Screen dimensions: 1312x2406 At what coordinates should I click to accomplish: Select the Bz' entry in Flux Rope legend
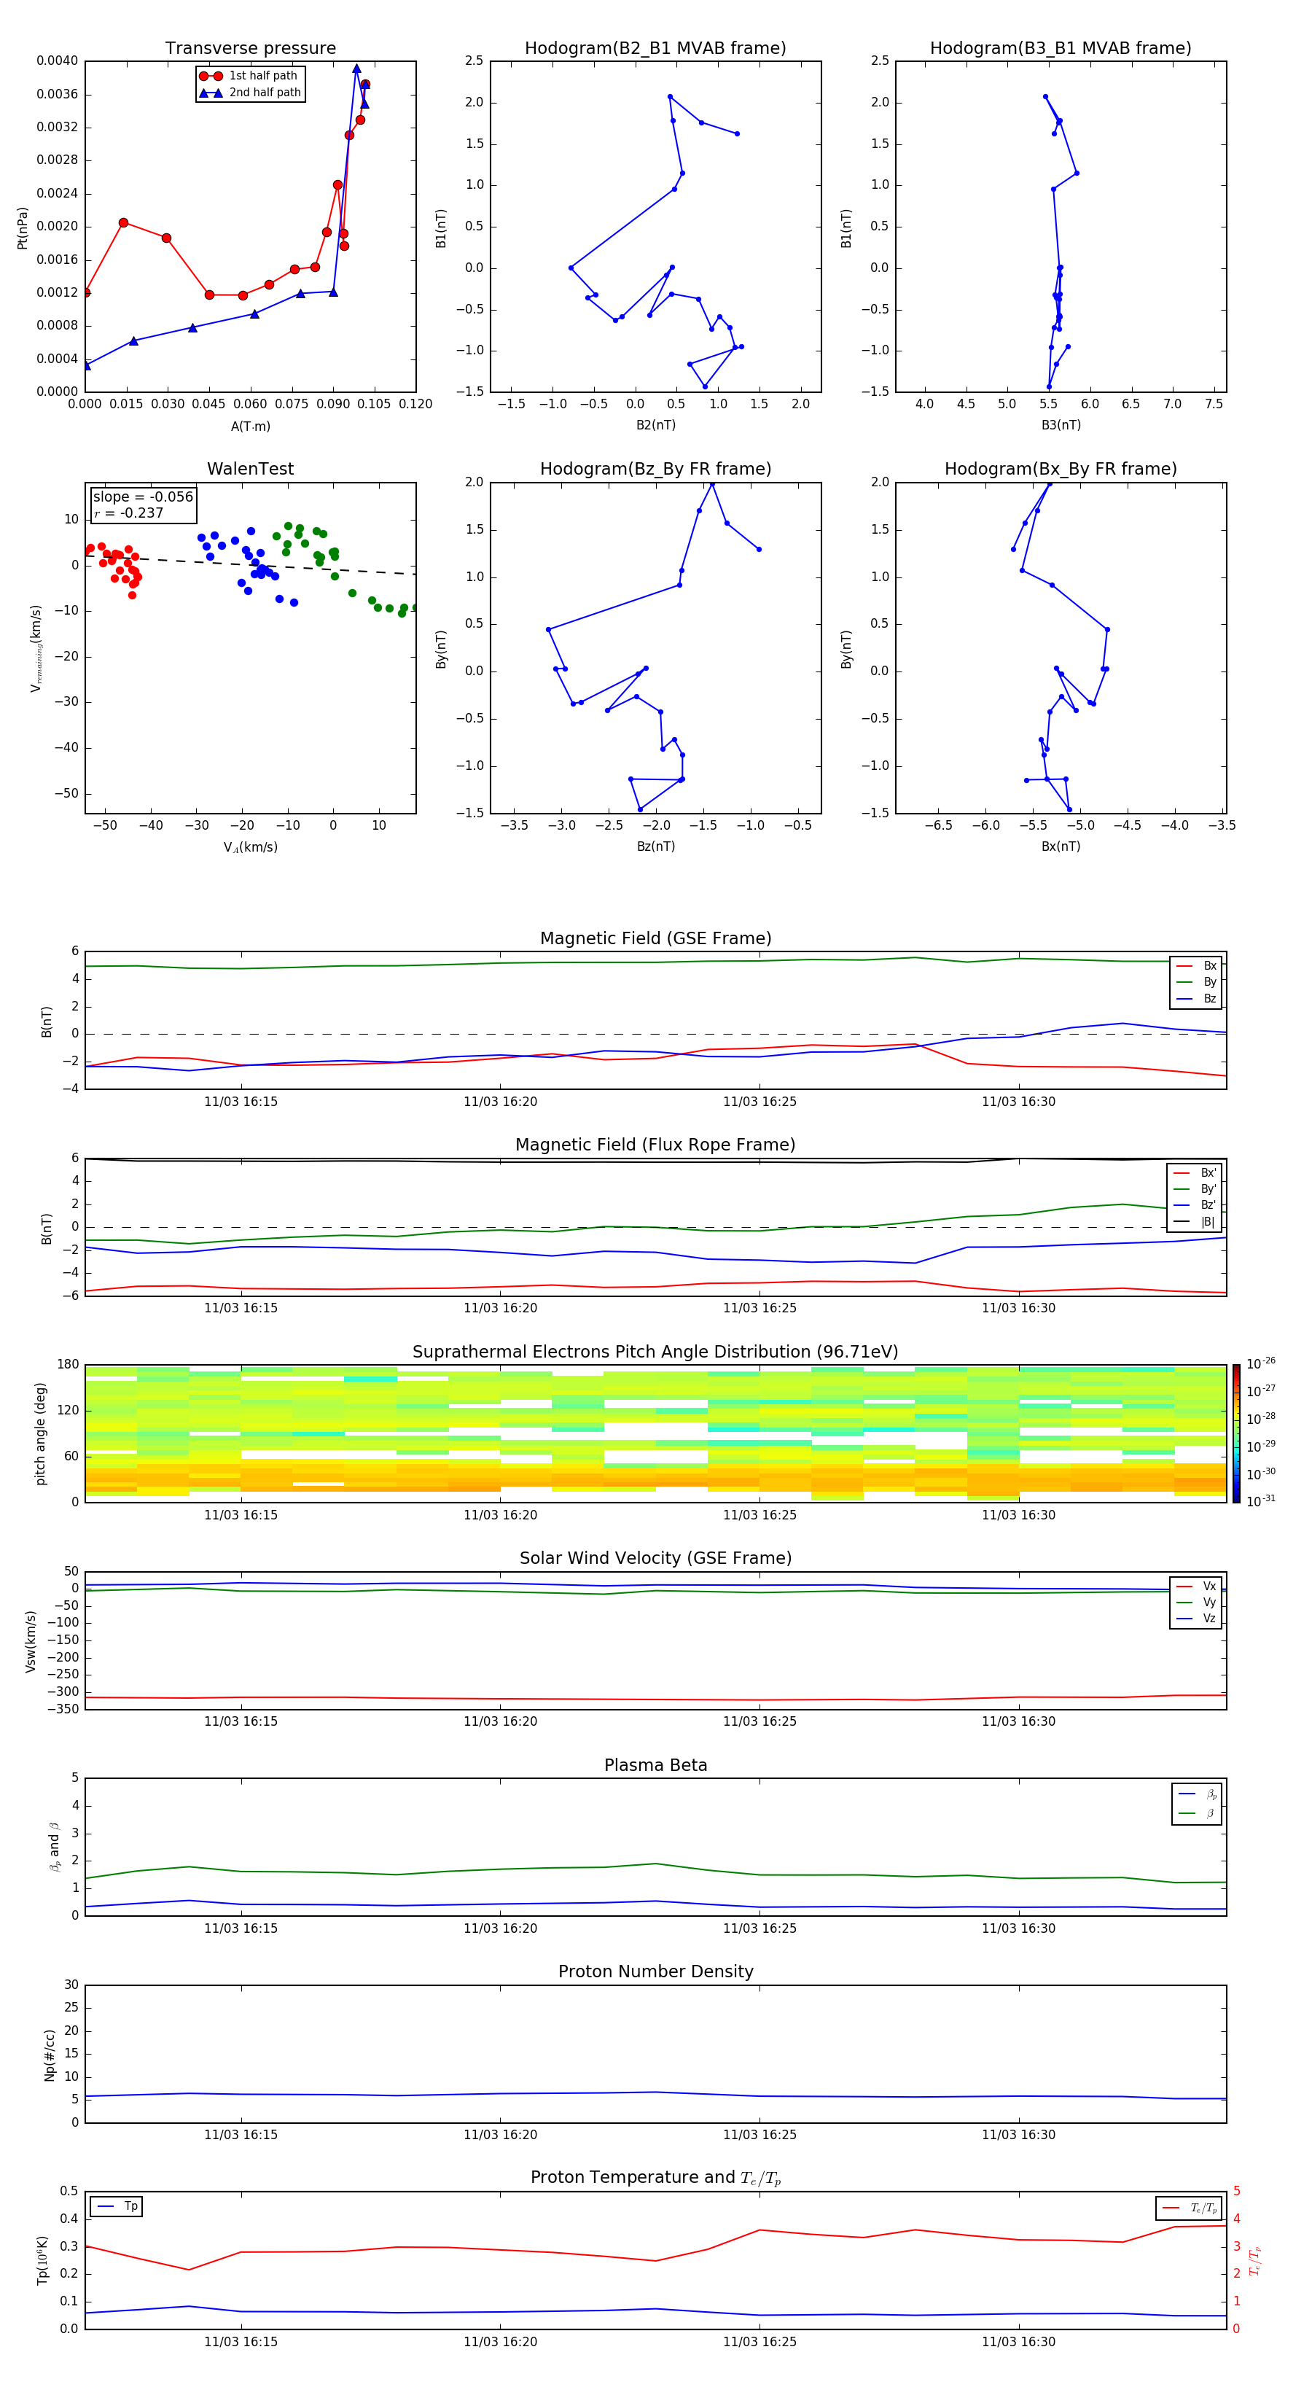tap(1195, 1205)
